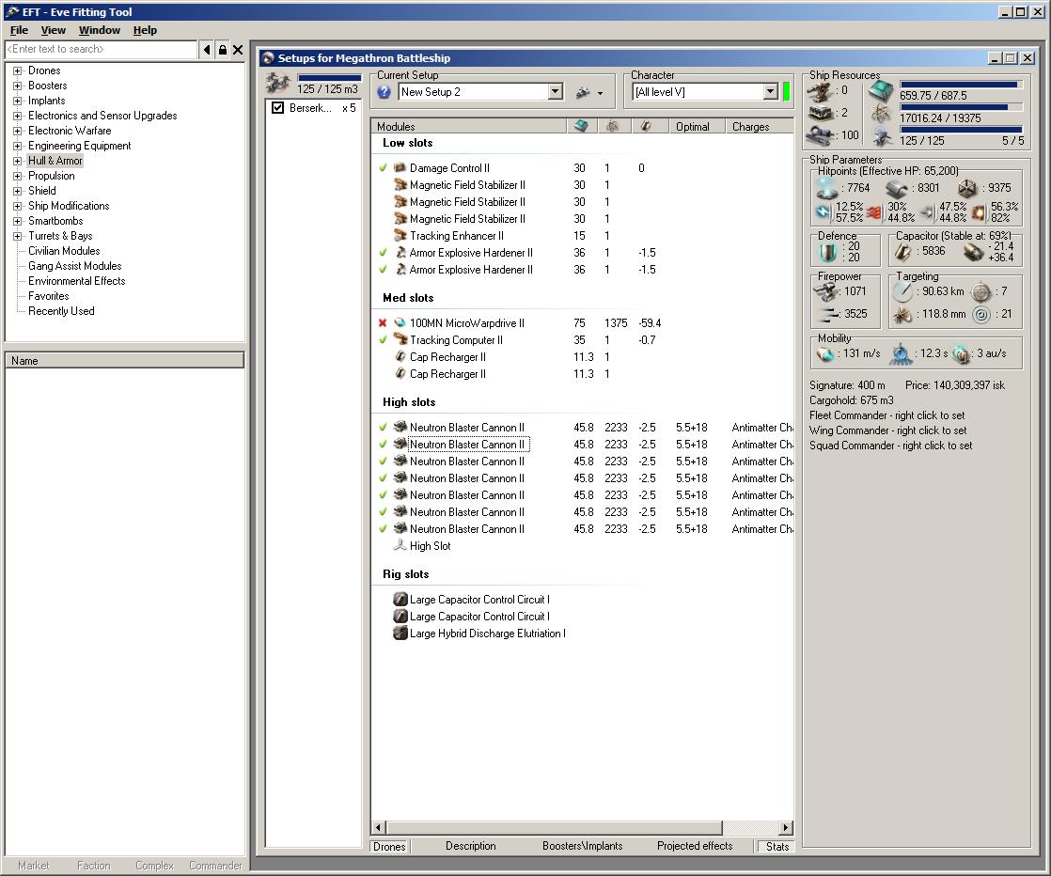1051x876 pixels.
Task: Uncheck the Berserker drones checkbox
Action: tap(277, 107)
